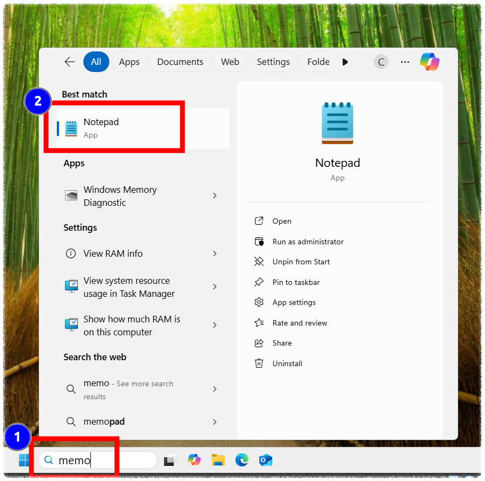Image resolution: width=485 pixels, height=481 pixels.
Task: Expand the View RAM info chevron
Action: (215, 254)
